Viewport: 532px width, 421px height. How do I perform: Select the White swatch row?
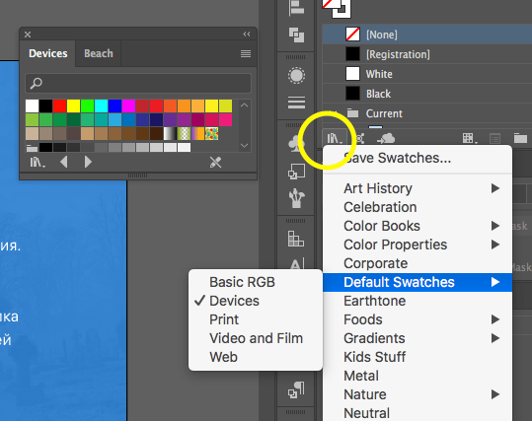coord(426,74)
